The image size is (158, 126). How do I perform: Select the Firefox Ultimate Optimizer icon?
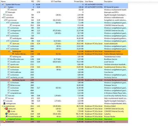[13, 54]
